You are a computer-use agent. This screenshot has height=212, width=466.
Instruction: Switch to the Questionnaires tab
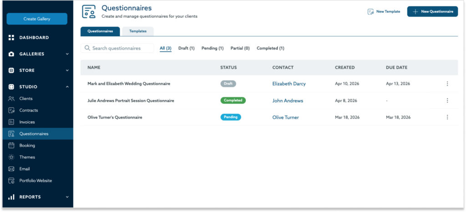(x=100, y=31)
